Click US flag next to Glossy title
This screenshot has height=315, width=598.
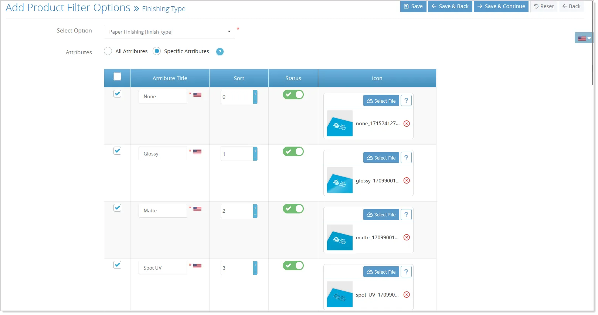(197, 152)
